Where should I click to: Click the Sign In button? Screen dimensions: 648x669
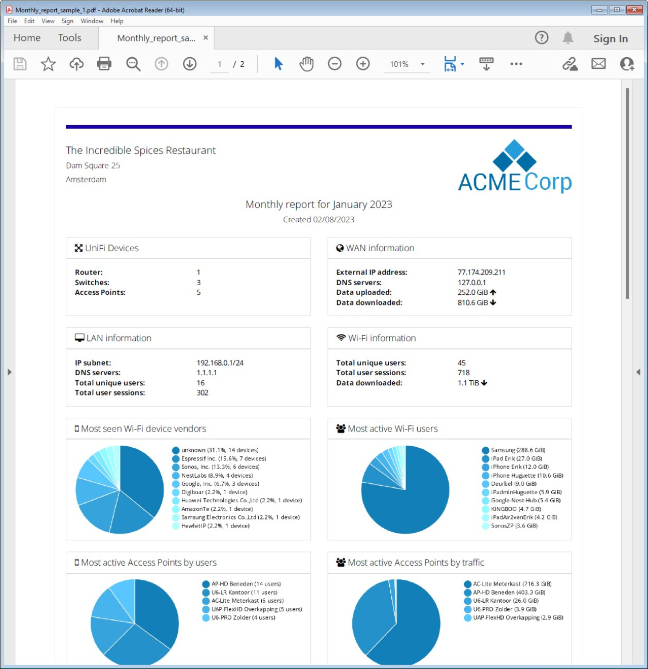point(611,38)
